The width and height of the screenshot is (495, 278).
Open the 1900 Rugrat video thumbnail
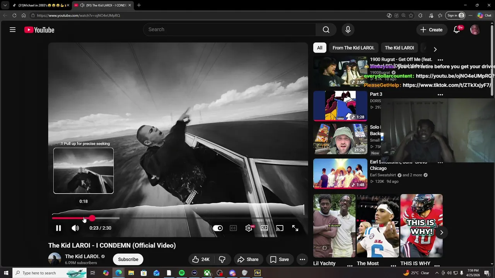pos(340,72)
